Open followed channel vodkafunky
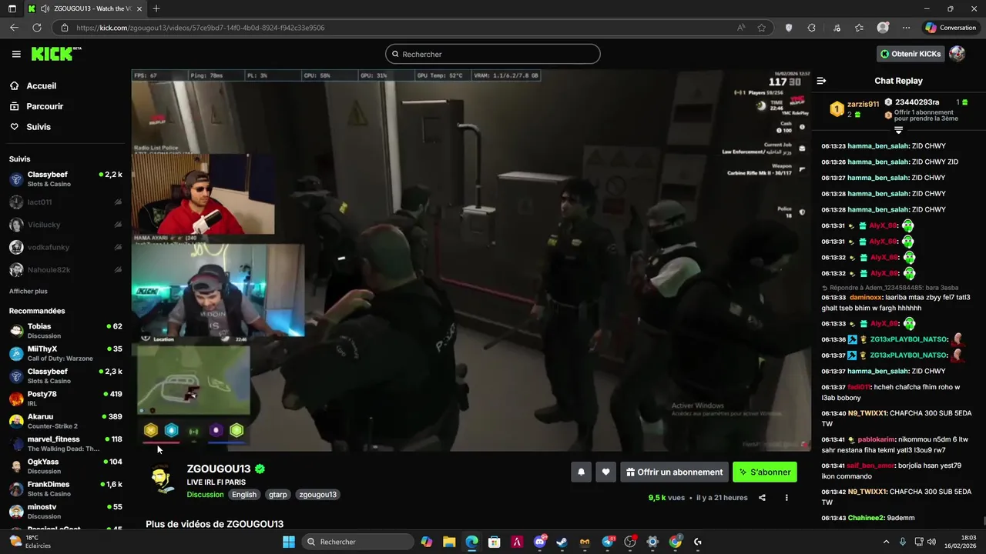Screen dimensions: 986x554 point(65,247)
